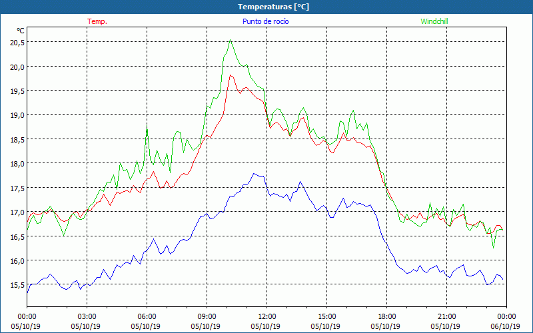
Task: Click the 15:00 time axis label
Action: pyautogui.click(x=326, y=317)
